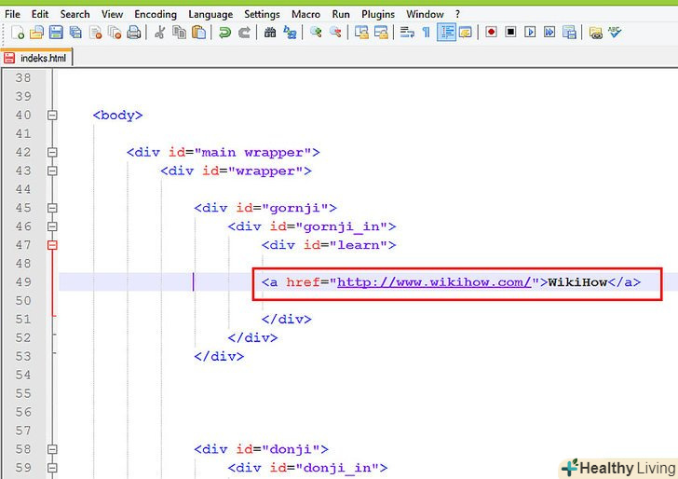The height and width of the screenshot is (479, 678).
Task: Open Find with the binoculars icon
Action: 270,33
